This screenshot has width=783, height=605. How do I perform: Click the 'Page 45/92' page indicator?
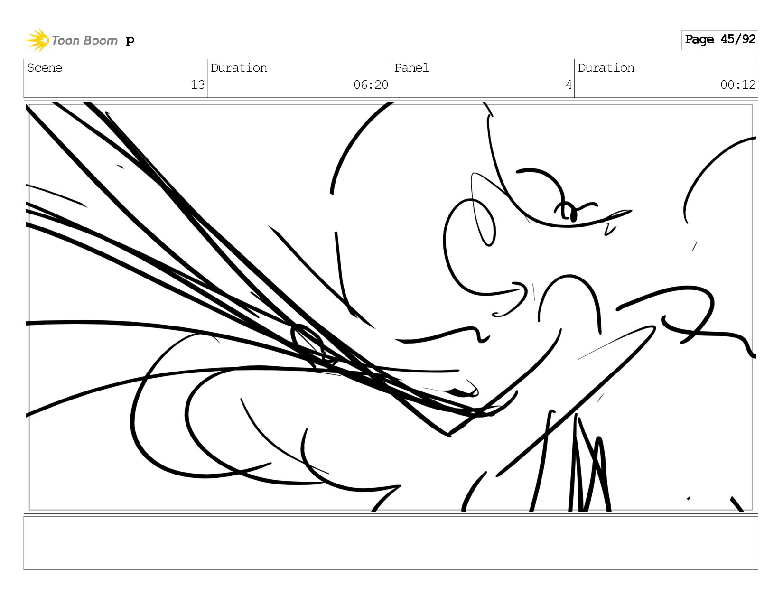[719, 40]
